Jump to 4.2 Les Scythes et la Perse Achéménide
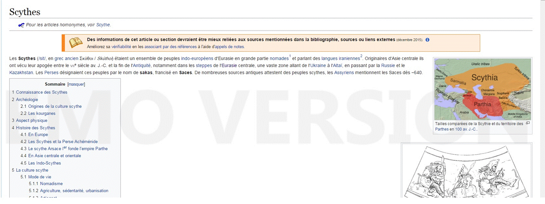Viewport: 545px width, 204px height. pyautogui.click(x=59, y=142)
